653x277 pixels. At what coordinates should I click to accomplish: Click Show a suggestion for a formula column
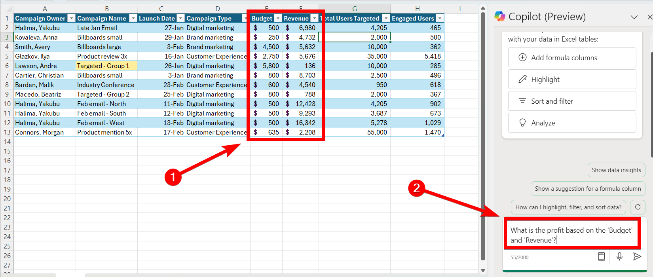coord(588,189)
